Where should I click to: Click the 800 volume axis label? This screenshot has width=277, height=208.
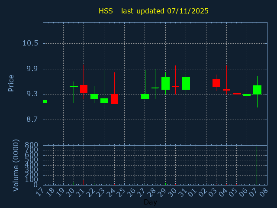point(31,145)
